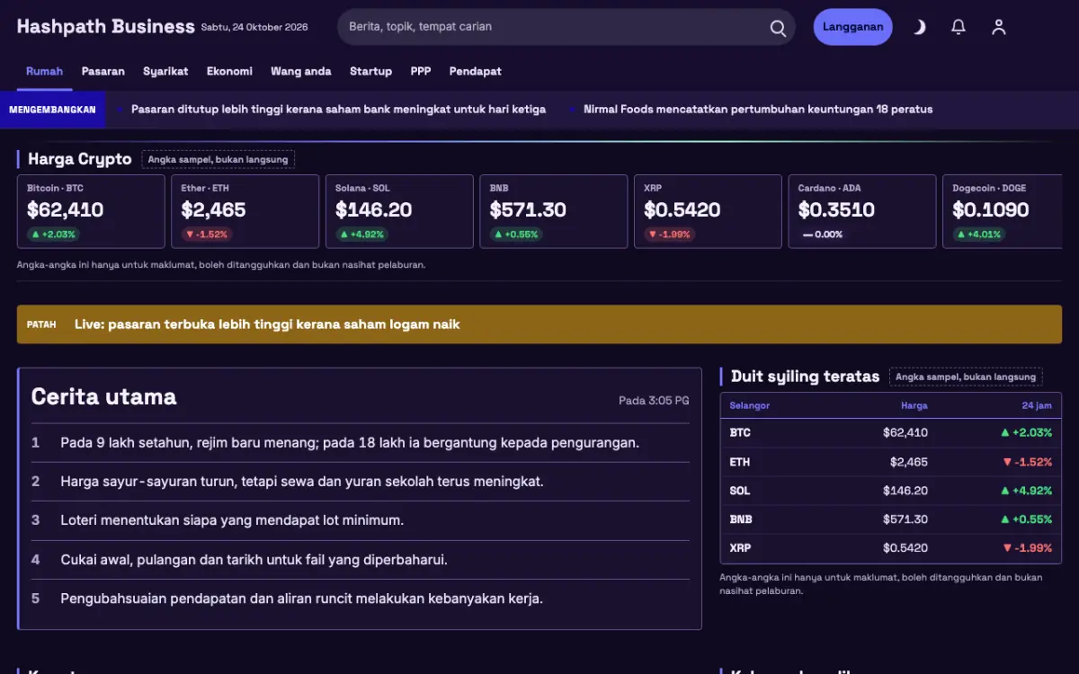1079x674 pixels.
Task: Open story 3 about Loteri lot minimum
Action: pyautogui.click(x=361, y=520)
